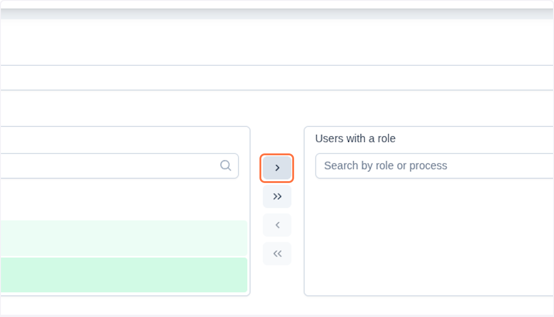Move all users right with double arrow
554x317 pixels.
(x=277, y=196)
